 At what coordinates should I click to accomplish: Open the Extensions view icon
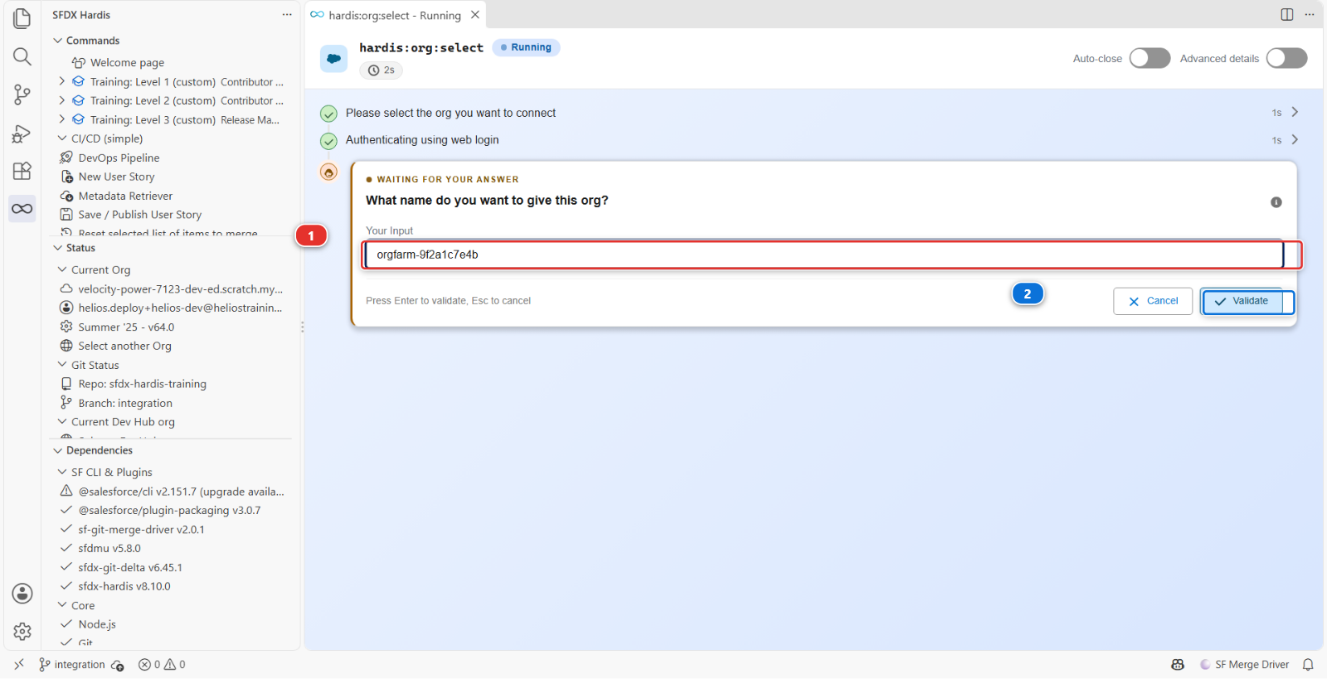click(22, 171)
